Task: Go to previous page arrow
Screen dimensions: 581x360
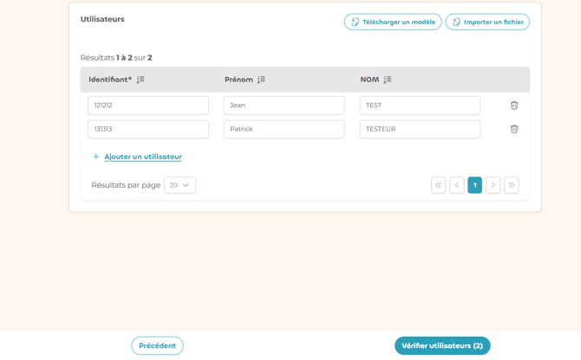Action: pos(457,185)
